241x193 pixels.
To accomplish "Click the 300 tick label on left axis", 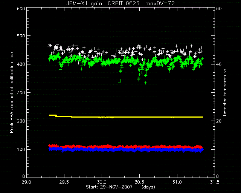I will (21, 93).
